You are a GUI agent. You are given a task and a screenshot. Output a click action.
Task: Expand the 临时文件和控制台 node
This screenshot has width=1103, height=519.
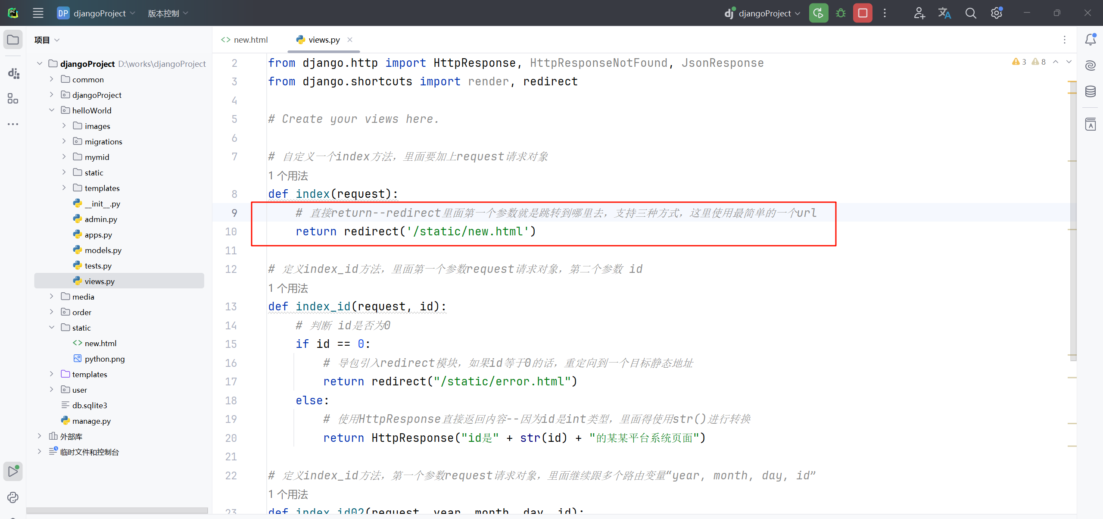(x=40, y=452)
